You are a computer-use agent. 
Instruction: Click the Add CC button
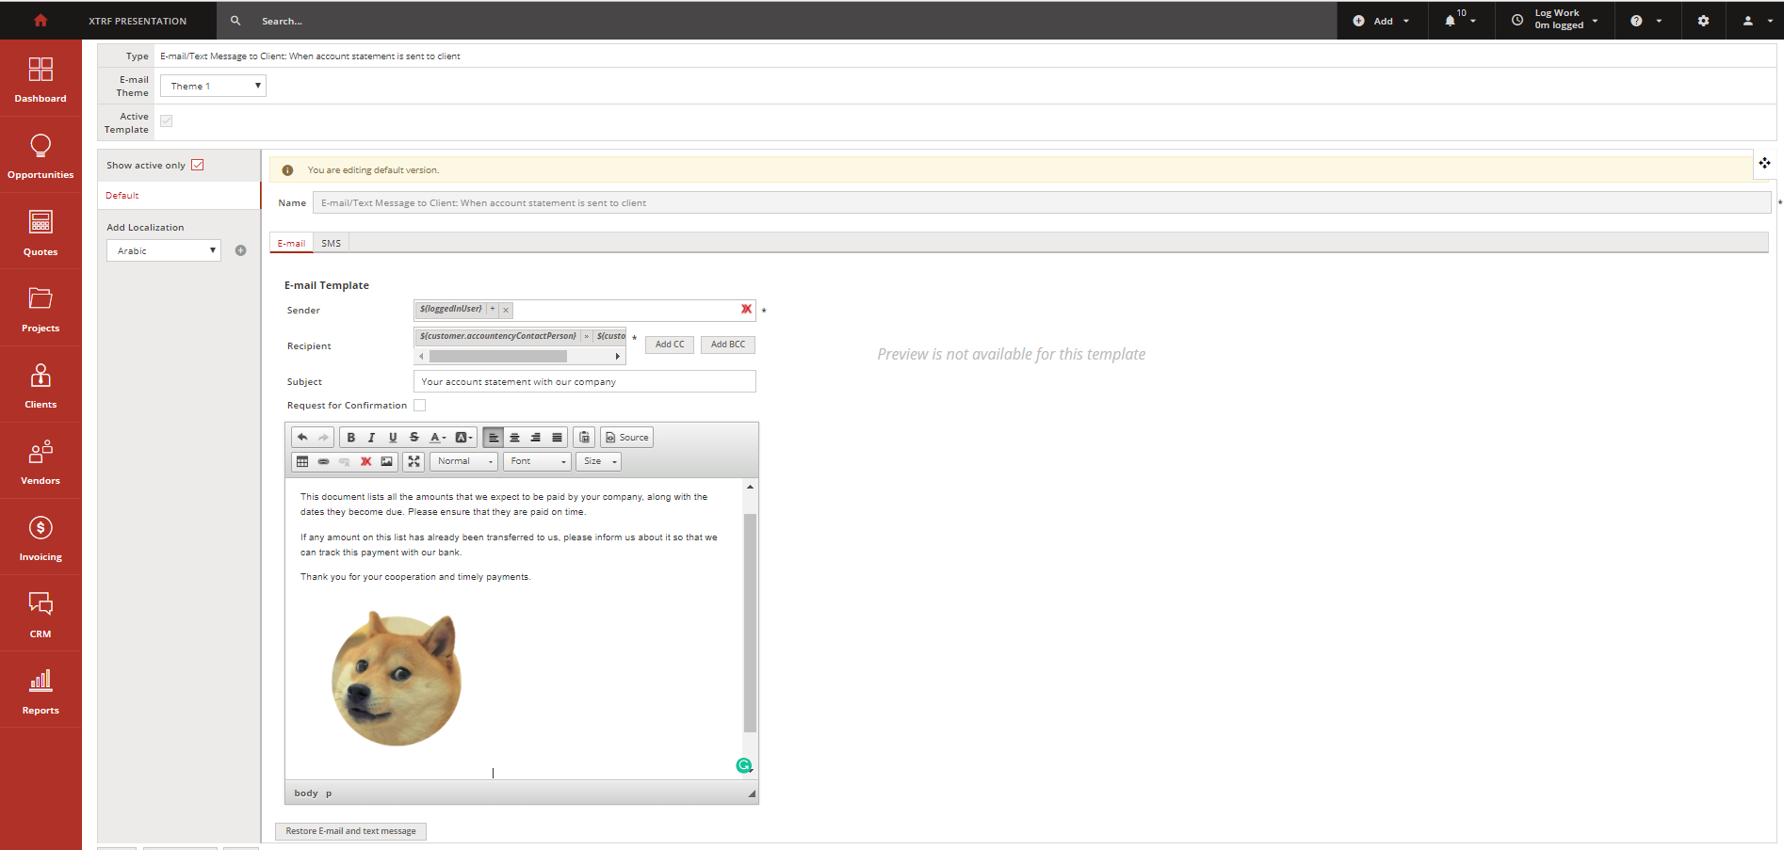pyautogui.click(x=670, y=345)
